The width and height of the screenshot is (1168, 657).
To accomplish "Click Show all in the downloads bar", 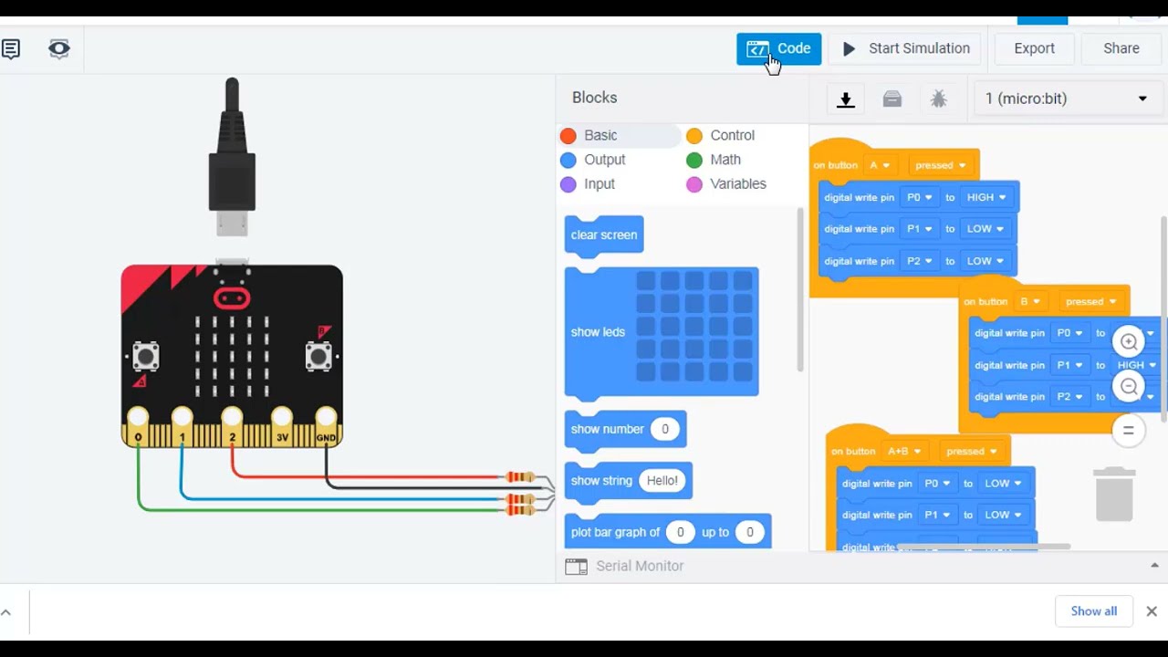I will 1093,611.
